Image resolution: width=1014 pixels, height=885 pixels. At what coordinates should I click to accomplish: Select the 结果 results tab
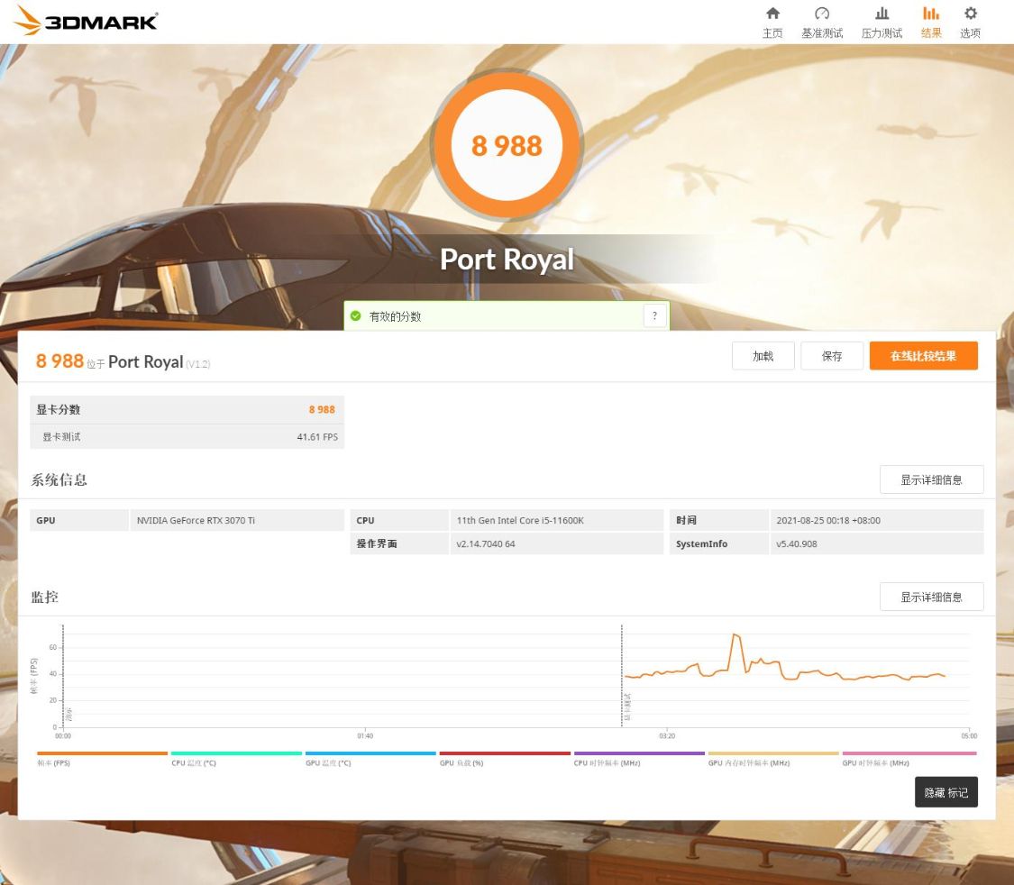930,23
